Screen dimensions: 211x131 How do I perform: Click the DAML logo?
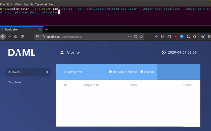coord(22,52)
